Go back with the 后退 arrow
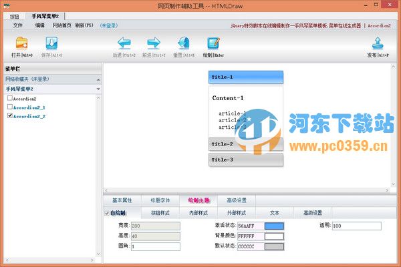Viewport: 401px width, 267px height. pyautogui.click(x=124, y=43)
